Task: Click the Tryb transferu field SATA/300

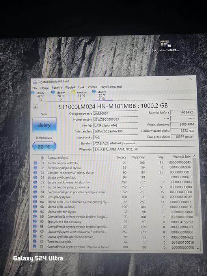Action: point(116,131)
